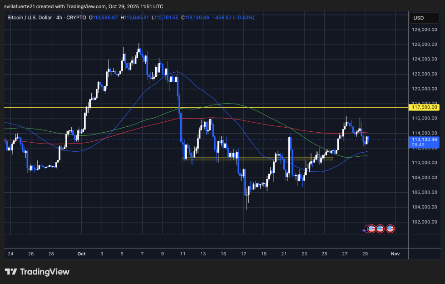
Task: Click the TradingView wordmark next to the logo
Action: 45,271
